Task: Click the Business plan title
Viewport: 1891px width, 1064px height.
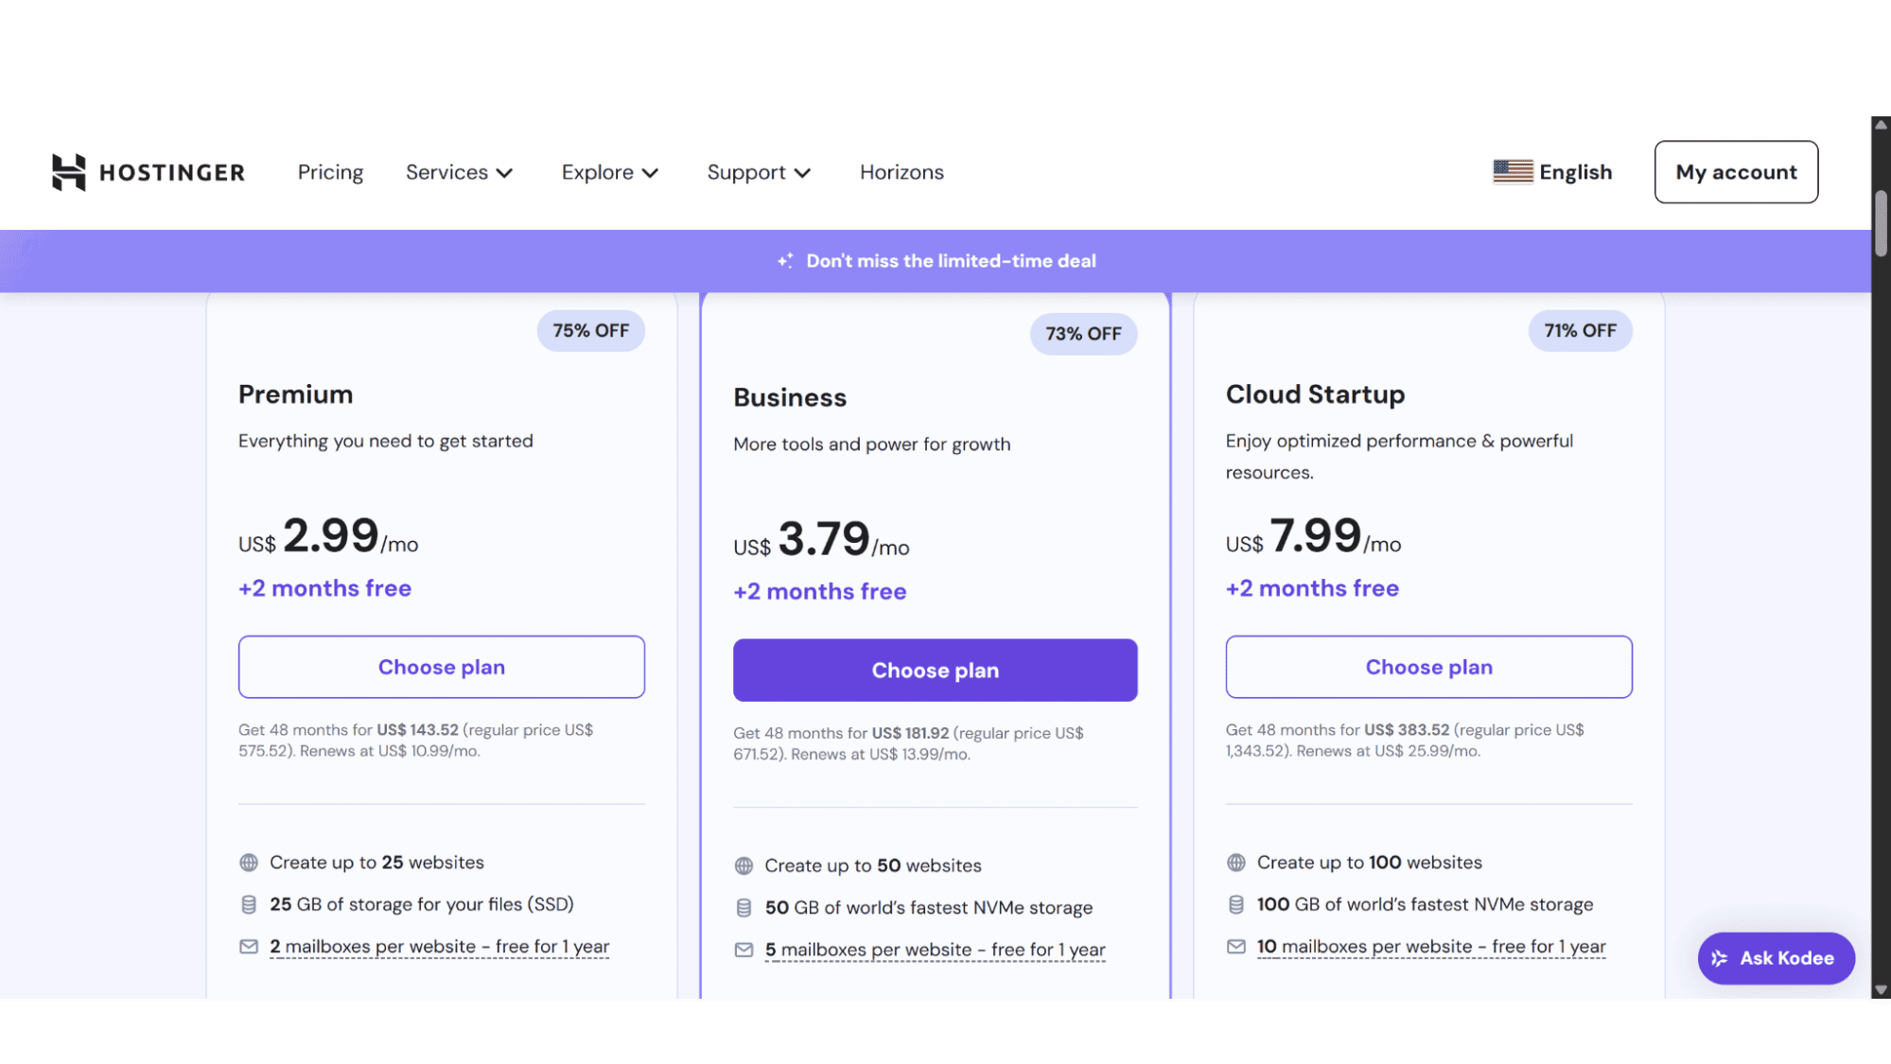Action: point(790,397)
